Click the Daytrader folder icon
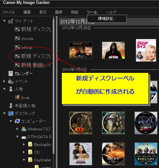This screenshot has width=159, height=168. [30, 160]
